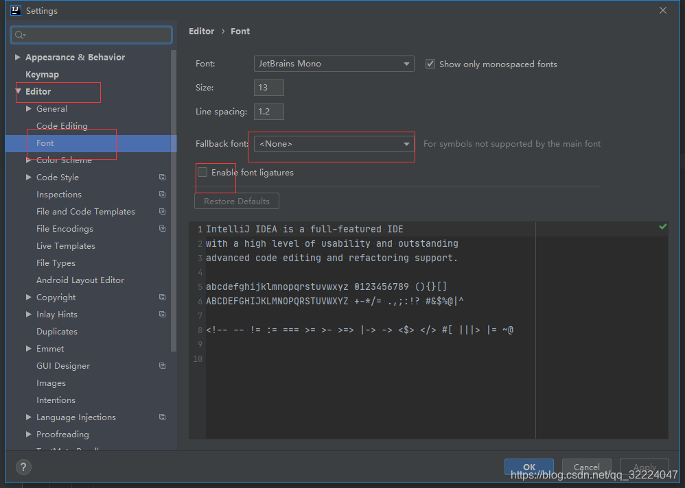Expand the Proofreading node
This screenshot has width=685, height=488.
[x=28, y=434]
